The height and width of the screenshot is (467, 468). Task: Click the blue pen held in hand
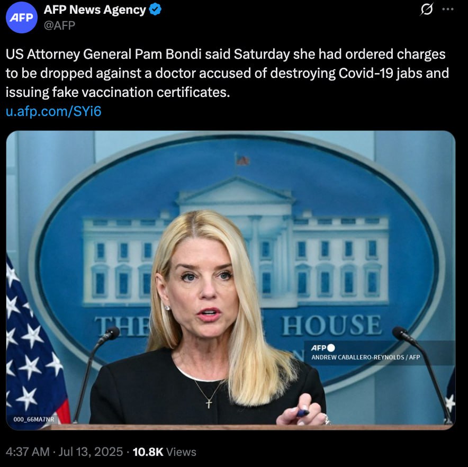point(303,412)
